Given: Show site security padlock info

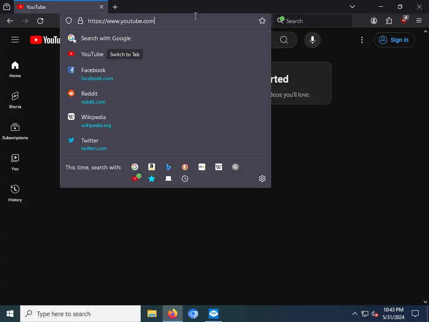Looking at the screenshot, I should pos(80,21).
